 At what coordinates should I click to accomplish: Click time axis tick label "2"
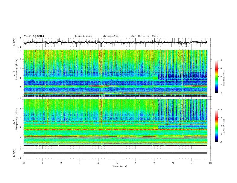(x=61, y=163)
